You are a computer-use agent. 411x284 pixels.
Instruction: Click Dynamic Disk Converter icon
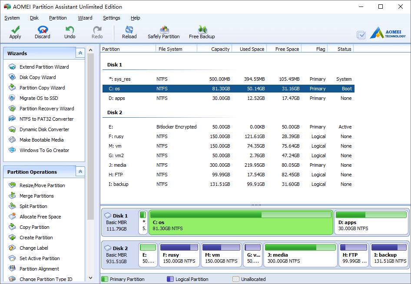click(12, 129)
